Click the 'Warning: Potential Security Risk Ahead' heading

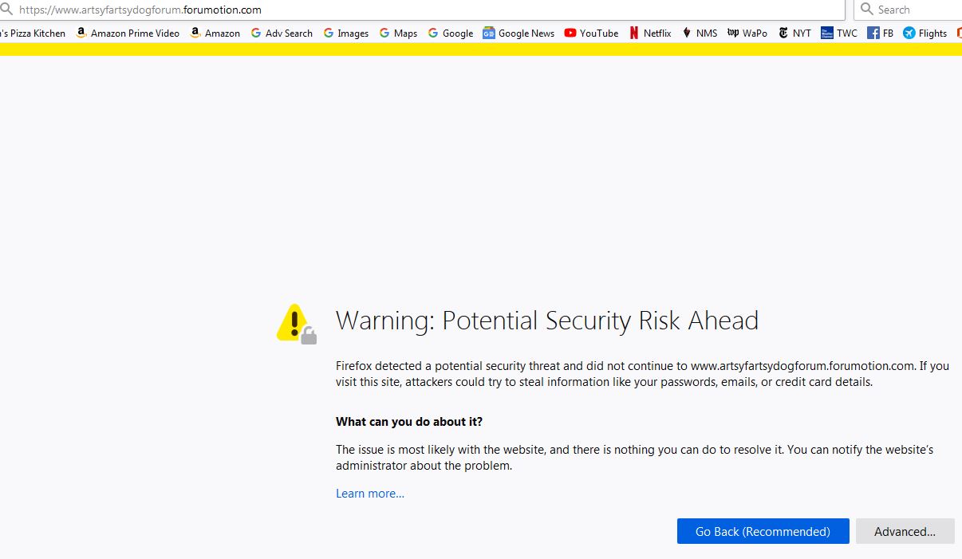pyautogui.click(x=547, y=321)
